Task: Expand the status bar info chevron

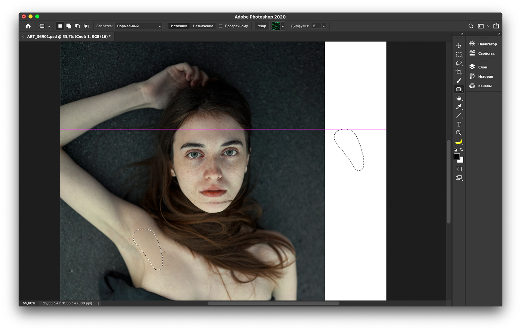Action: (98, 303)
